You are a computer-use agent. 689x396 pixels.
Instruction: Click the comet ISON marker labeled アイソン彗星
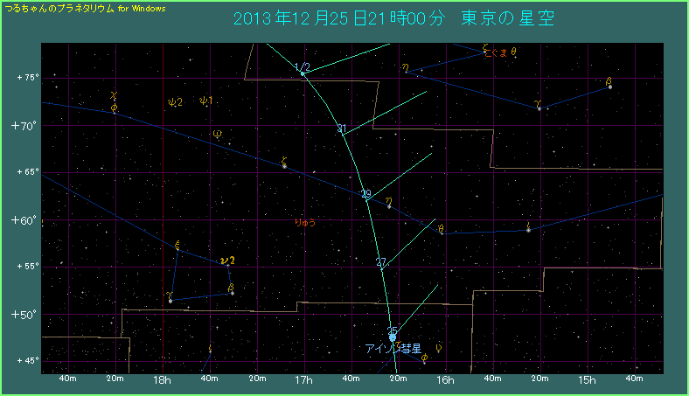tap(392, 337)
